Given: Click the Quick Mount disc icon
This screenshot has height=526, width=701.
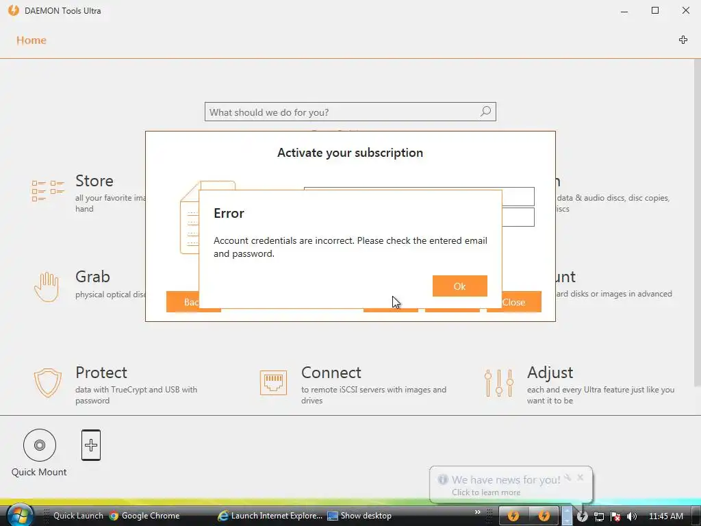Looking at the screenshot, I should click(x=39, y=445).
